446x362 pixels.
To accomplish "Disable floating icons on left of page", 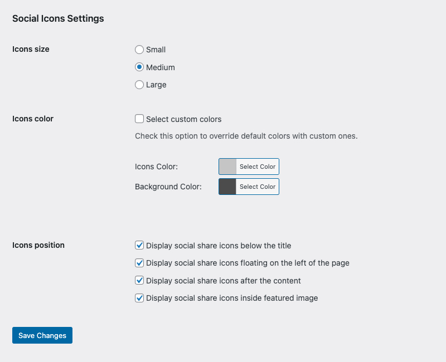I will (x=139, y=263).
